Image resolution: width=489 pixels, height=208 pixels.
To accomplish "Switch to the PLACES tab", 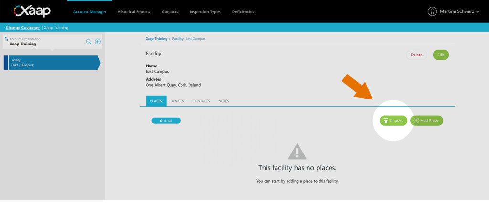I will point(156,101).
